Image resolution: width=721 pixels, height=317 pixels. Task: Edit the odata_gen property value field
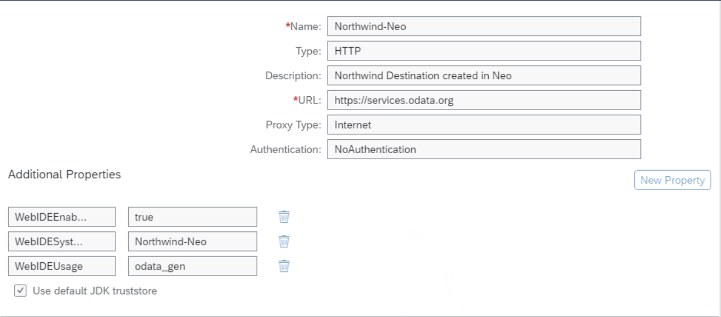(192, 266)
